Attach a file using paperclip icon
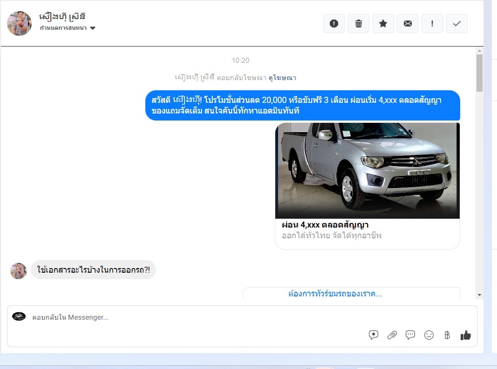This screenshot has height=369, width=497. click(x=392, y=335)
